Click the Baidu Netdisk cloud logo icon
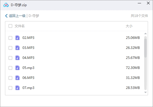The width and height of the screenshot is (153, 107). 6,5
